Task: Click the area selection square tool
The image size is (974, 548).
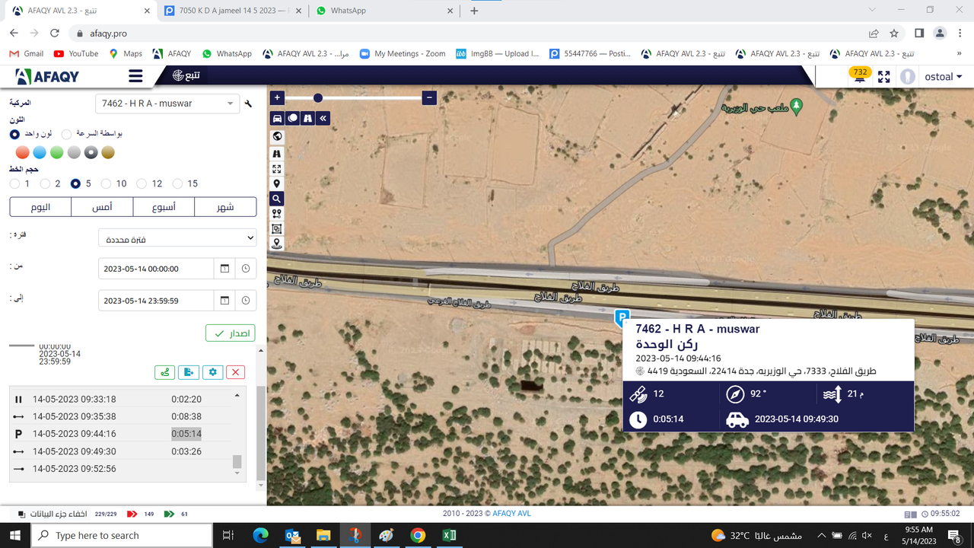Action: (277, 229)
